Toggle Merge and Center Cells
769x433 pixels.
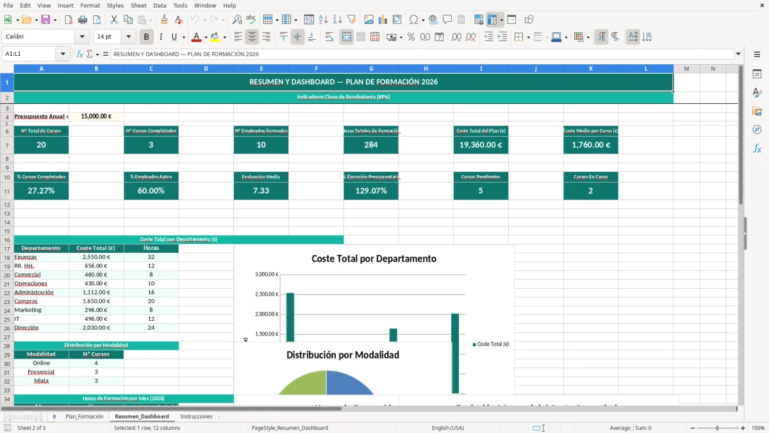pyautogui.click(x=347, y=37)
